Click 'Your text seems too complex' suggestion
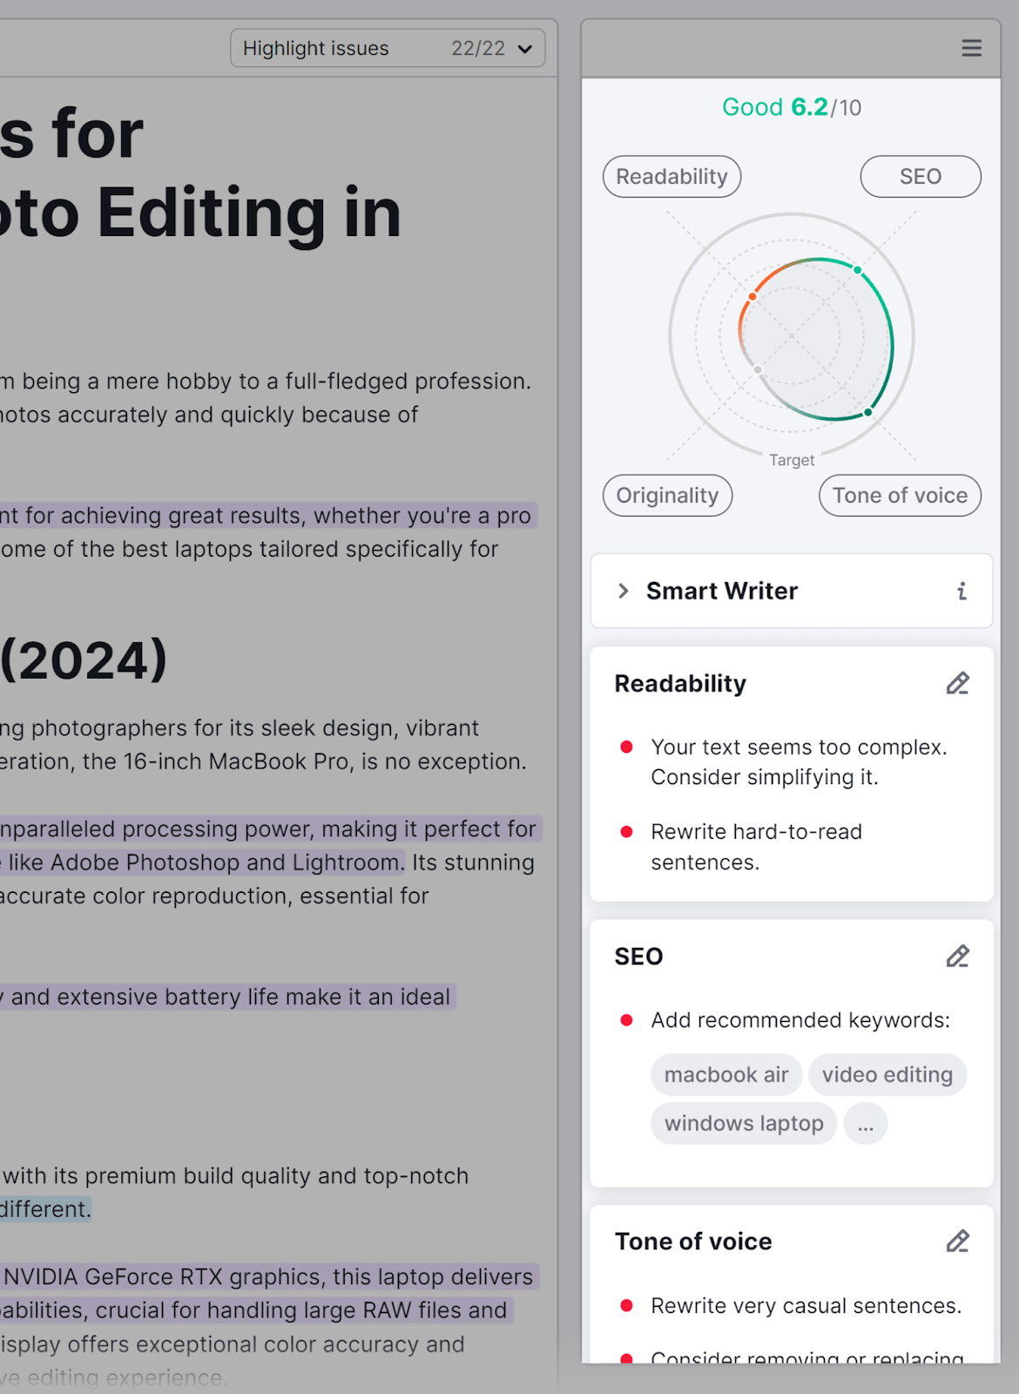Viewport: 1019px width, 1394px height. click(798, 762)
